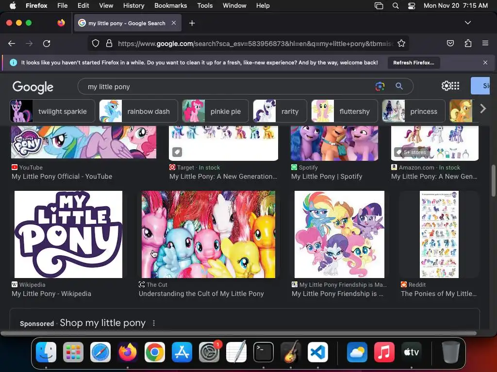
Task: Open the History menu
Action: click(x=133, y=5)
